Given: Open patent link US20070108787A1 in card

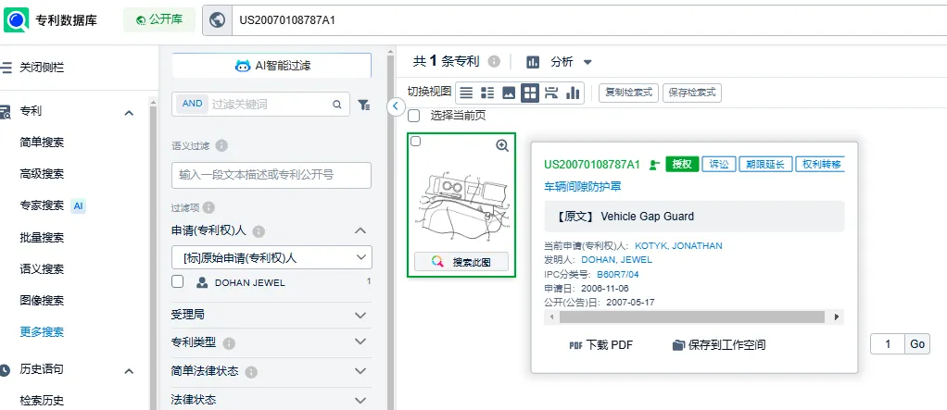Looking at the screenshot, I should click(592, 165).
